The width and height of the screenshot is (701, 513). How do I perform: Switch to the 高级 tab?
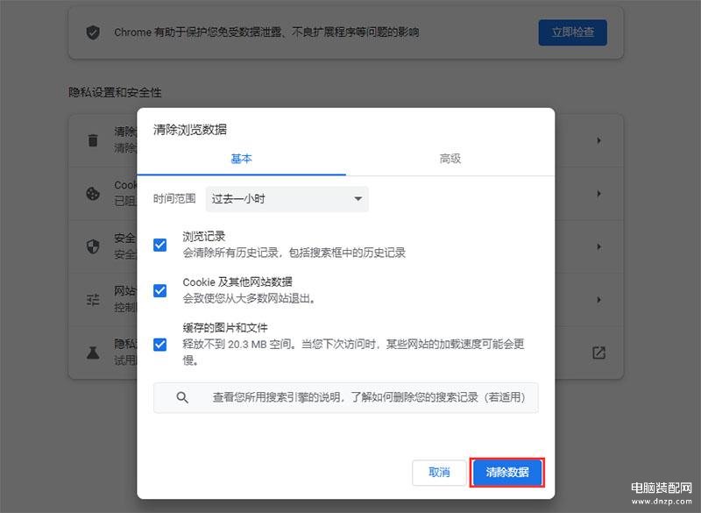point(450,159)
